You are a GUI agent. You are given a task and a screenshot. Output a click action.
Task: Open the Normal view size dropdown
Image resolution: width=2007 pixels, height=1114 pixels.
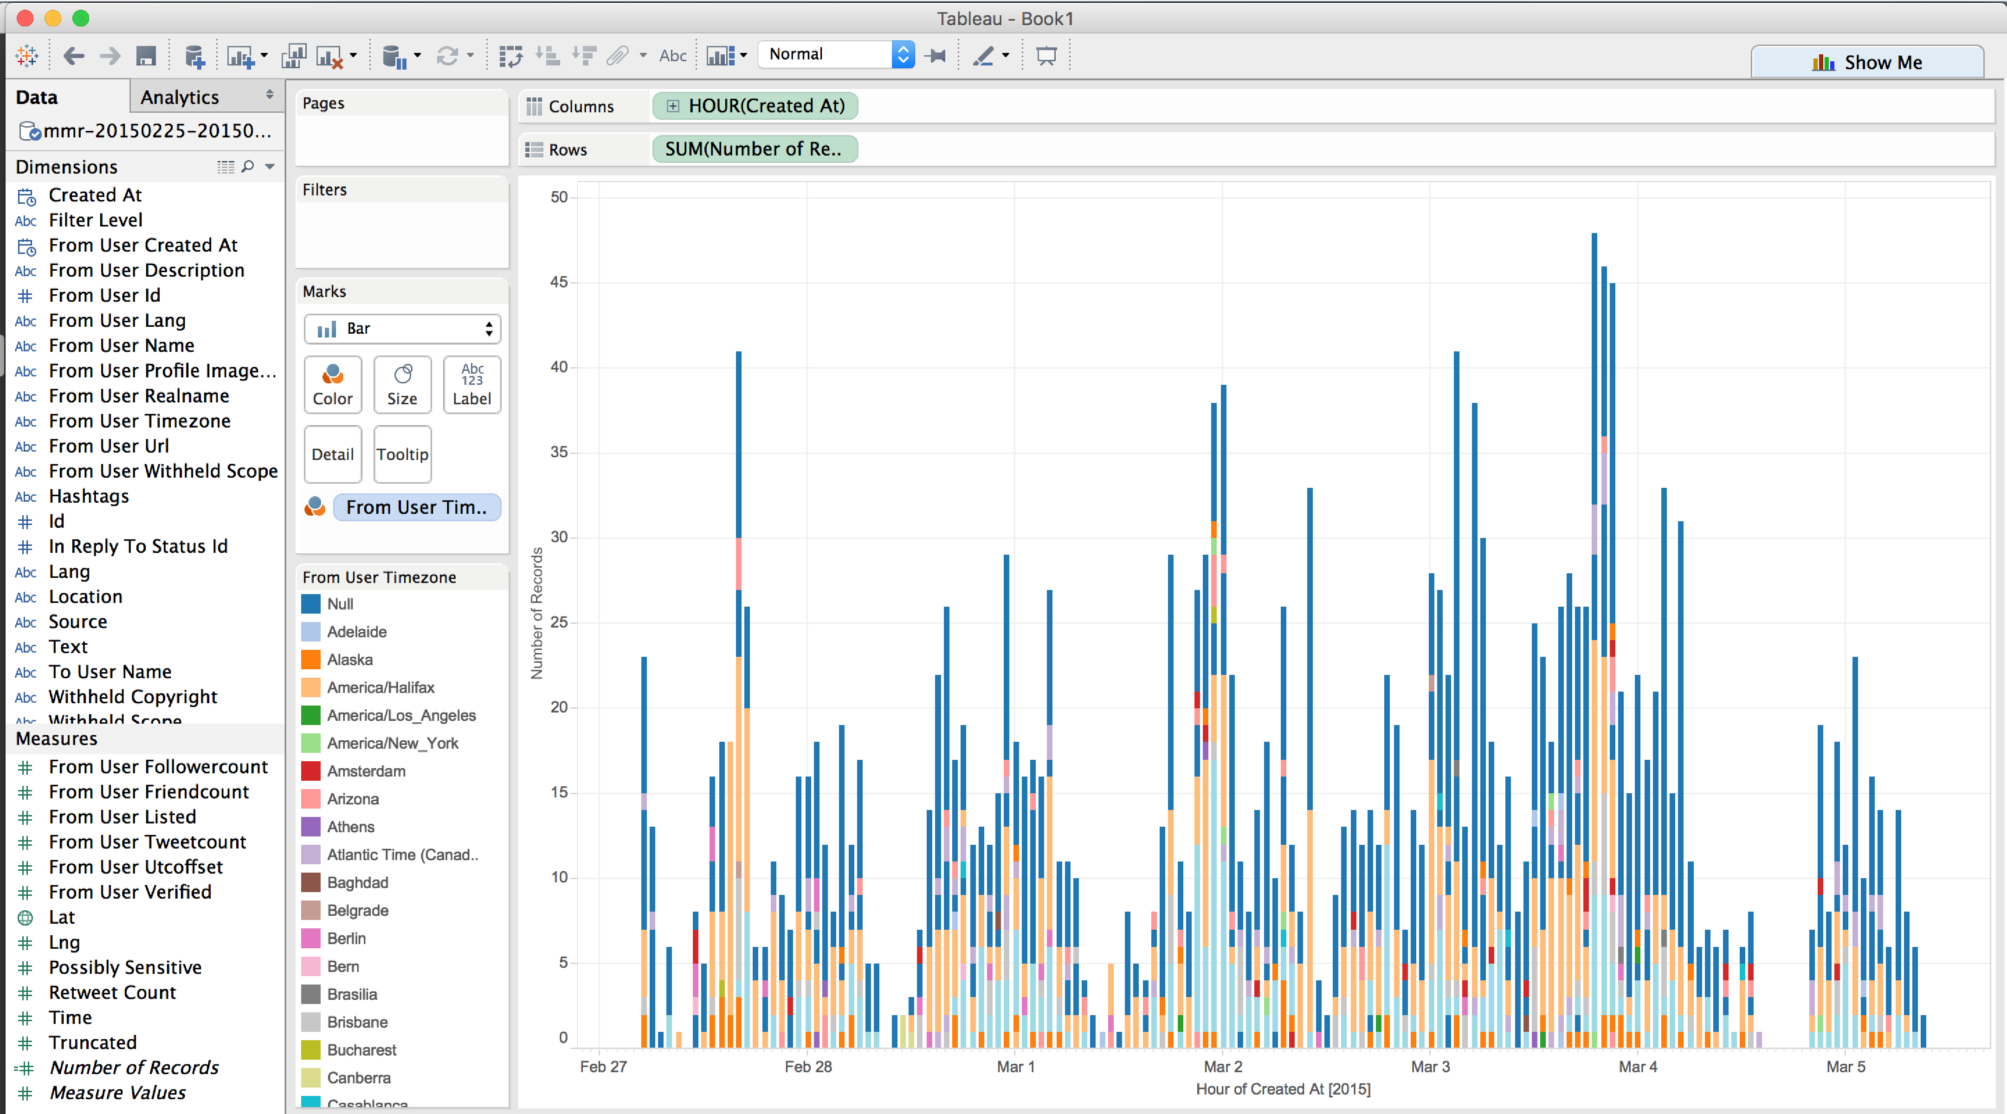click(x=836, y=55)
